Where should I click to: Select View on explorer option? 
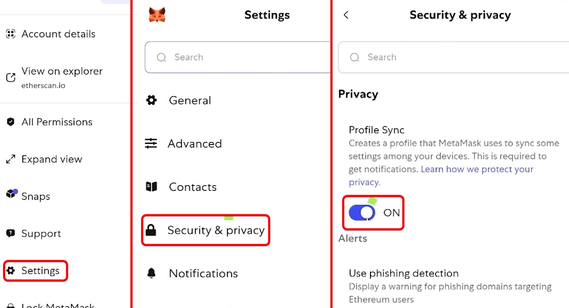coord(62,71)
